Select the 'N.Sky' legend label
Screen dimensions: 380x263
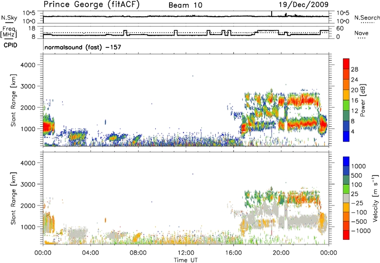9,18
